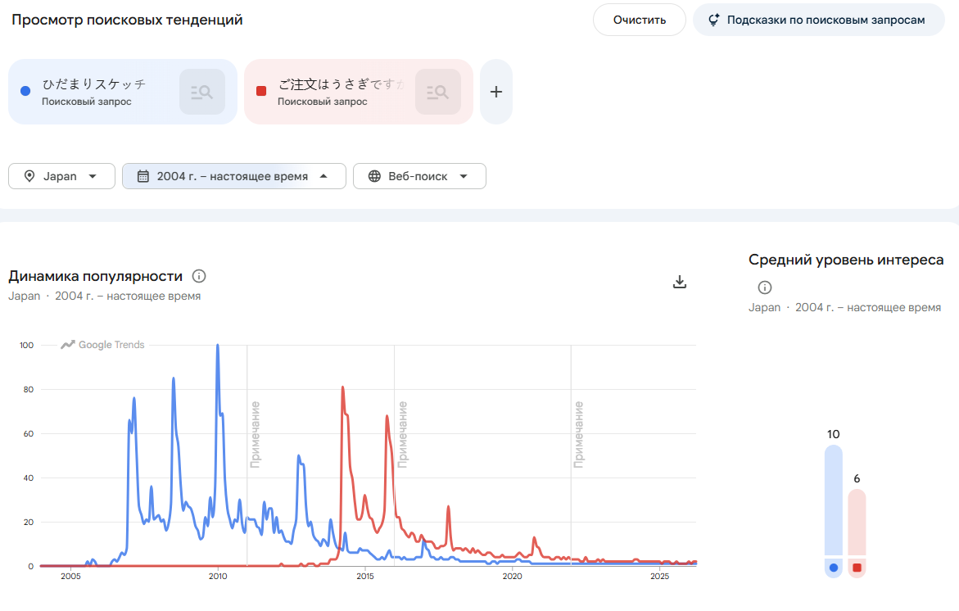The height and width of the screenshot is (611, 959).
Task: Select the blue ひだまりスケッチ term chip
Action: click(x=122, y=92)
